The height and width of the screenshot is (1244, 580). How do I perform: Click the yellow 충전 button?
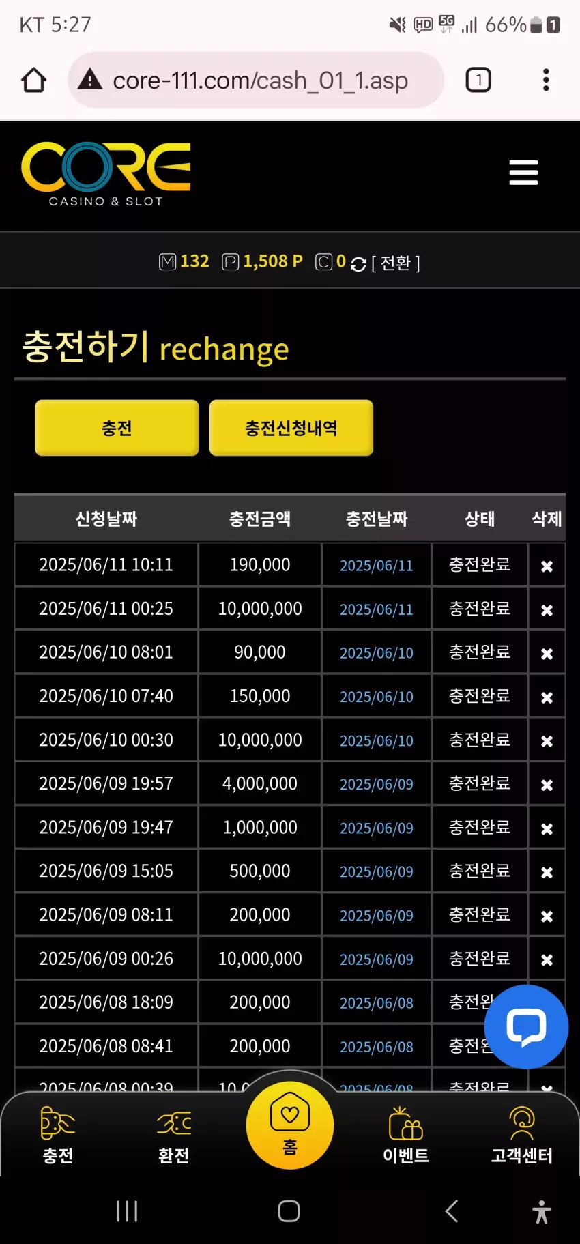(117, 428)
